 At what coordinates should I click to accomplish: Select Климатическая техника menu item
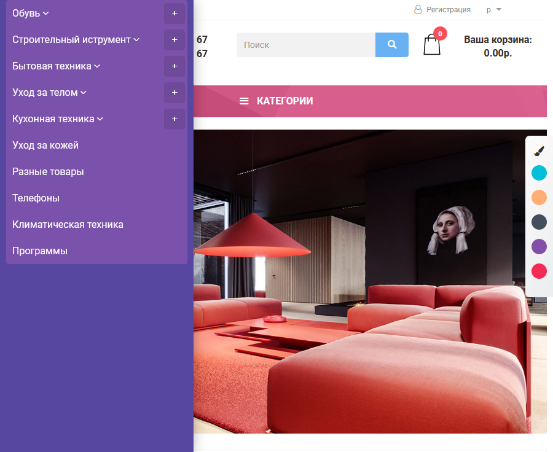pos(68,225)
